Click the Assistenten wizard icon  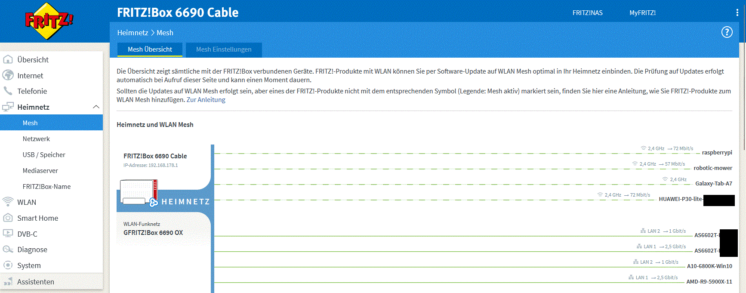coord(8,282)
